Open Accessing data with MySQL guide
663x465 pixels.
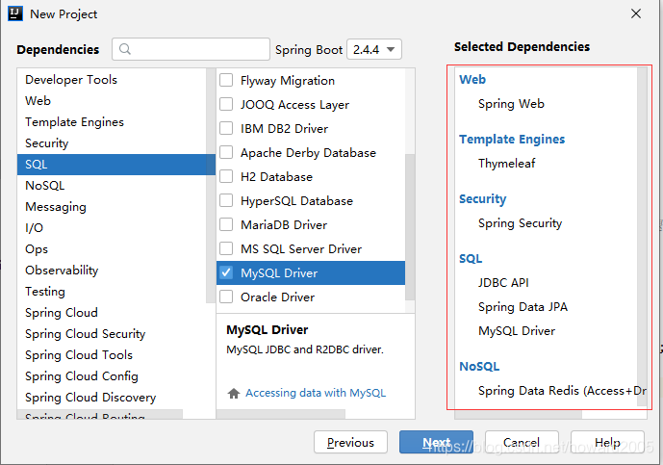[316, 393]
